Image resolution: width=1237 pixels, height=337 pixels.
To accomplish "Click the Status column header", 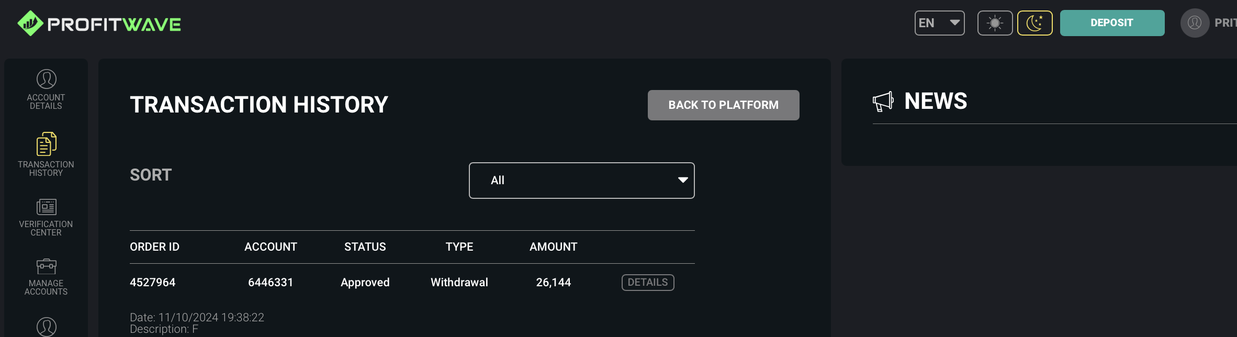I will (365, 247).
